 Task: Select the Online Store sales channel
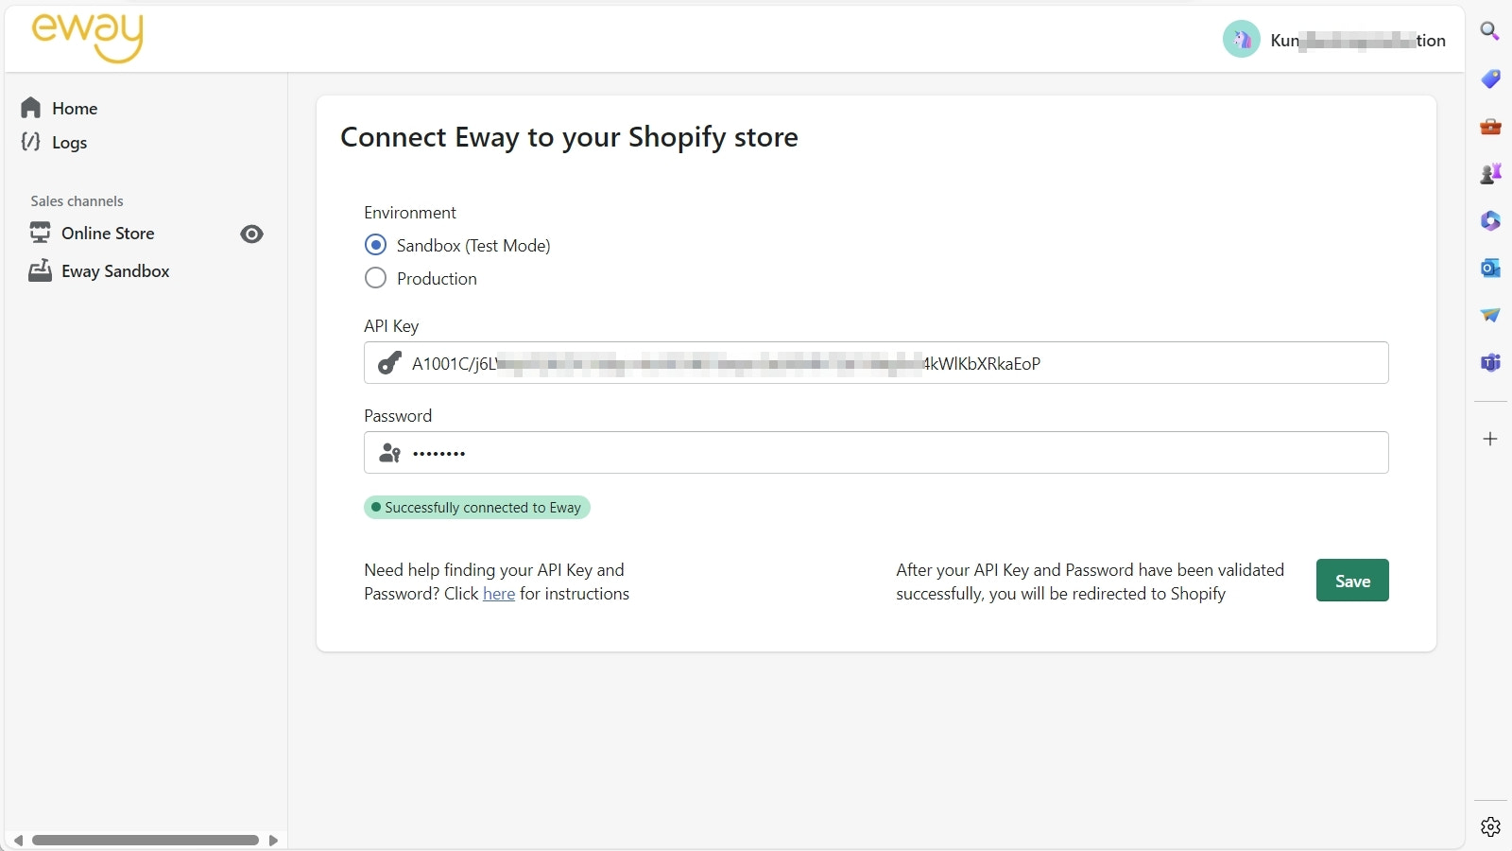point(108,234)
